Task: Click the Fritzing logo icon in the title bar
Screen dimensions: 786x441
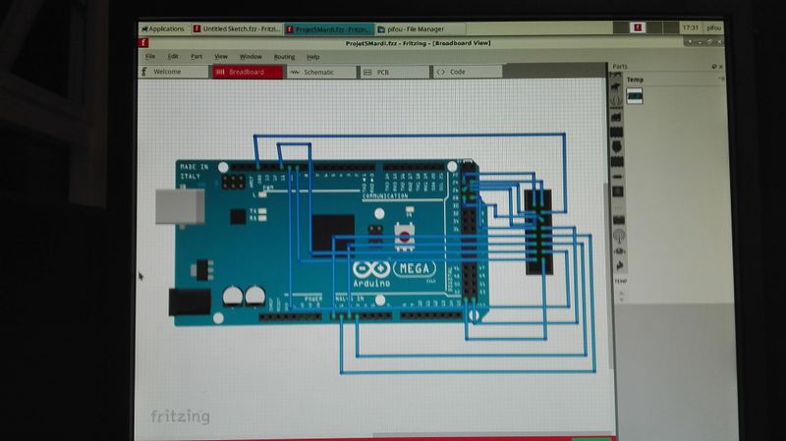Action: click(x=143, y=43)
